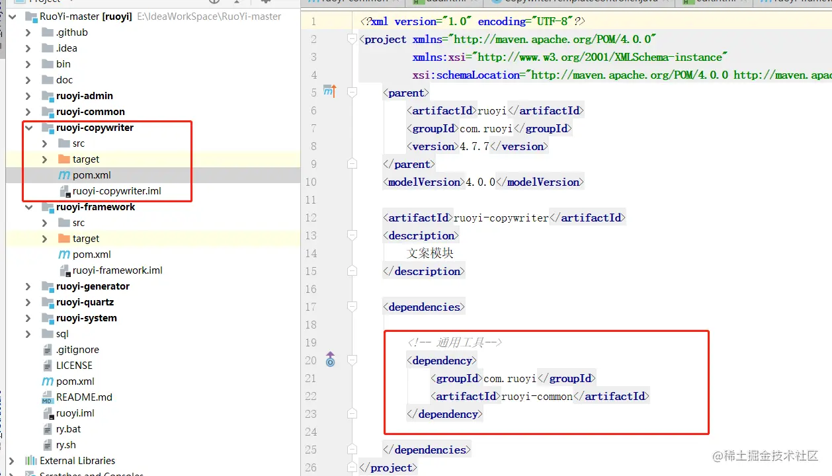Click ruoyi-copywriter.iml file icon
This screenshot has height=476, width=832.
65,192
